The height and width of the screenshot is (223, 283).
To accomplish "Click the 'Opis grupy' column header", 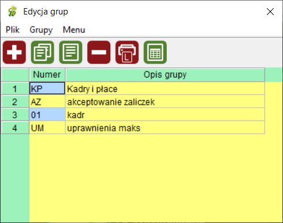I will (x=165, y=75).
